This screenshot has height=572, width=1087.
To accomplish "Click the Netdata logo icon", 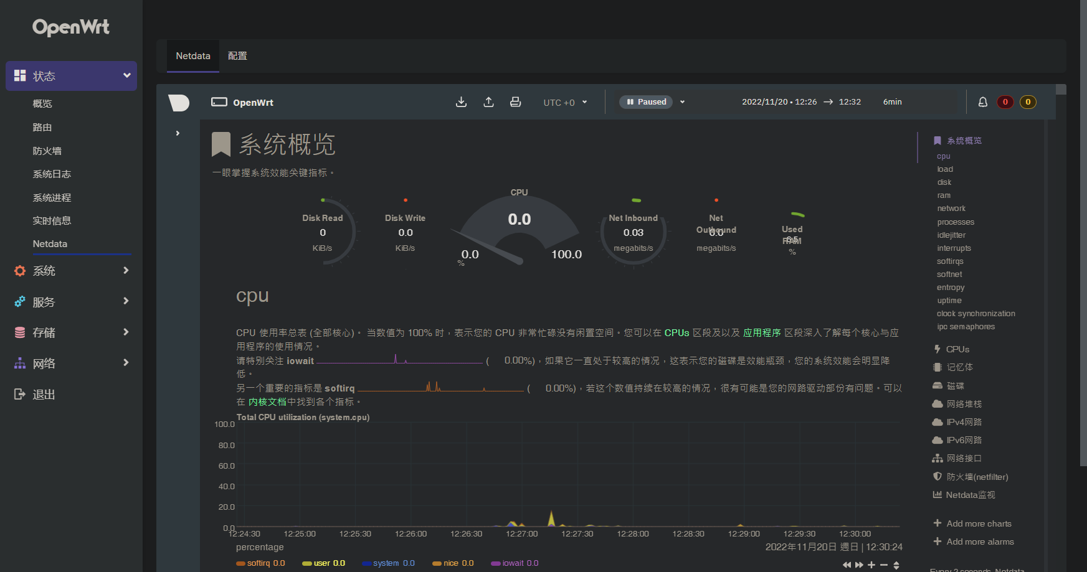I will (179, 103).
